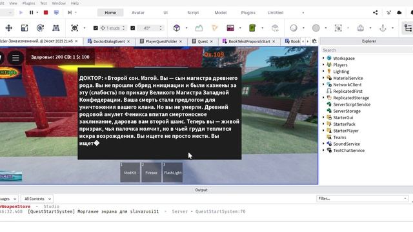The image size is (413, 232).
Task: Click the gray Color circle icon
Action: point(316,28)
